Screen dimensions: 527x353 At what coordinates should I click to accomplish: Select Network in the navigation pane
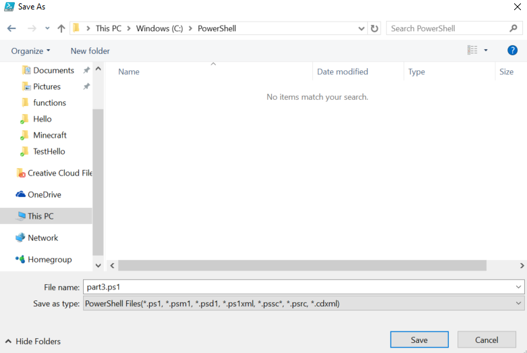(43, 238)
